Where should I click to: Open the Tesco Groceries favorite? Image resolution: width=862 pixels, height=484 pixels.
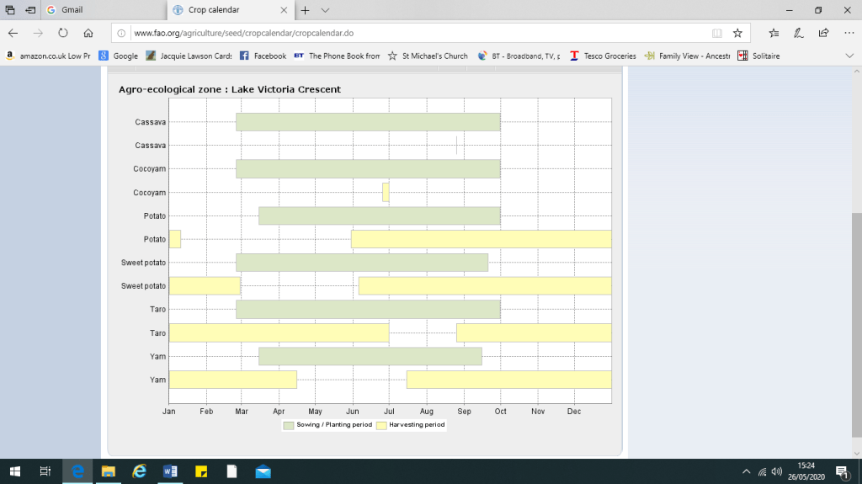click(x=603, y=56)
